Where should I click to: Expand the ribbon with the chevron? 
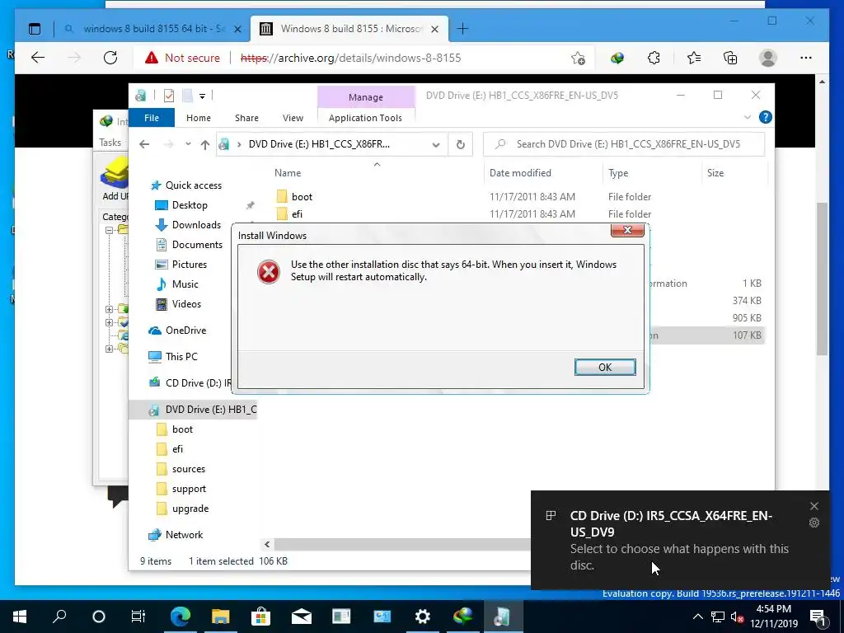tap(748, 117)
